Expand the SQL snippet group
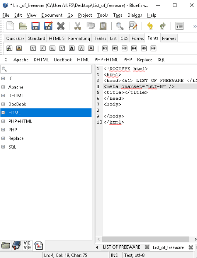The height and width of the screenshot is (258, 197). [3, 147]
